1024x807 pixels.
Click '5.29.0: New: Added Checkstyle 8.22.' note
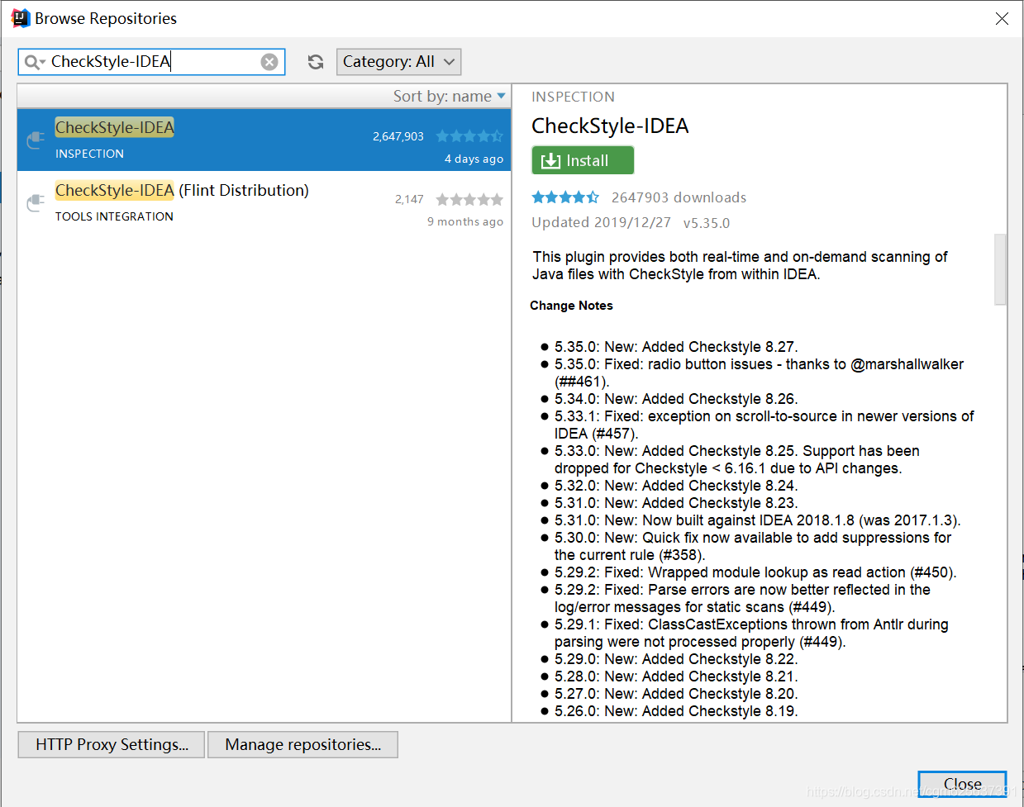point(676,659)
